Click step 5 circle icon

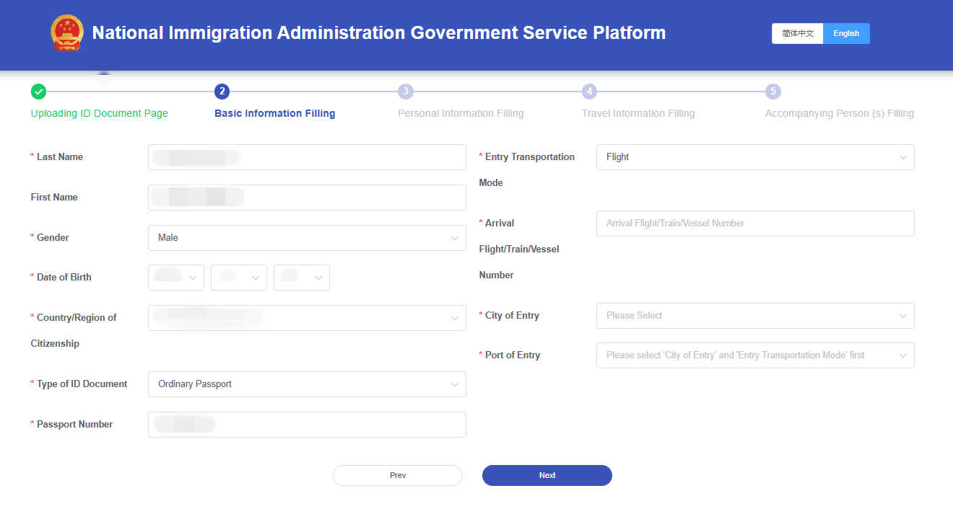click(x=773, y=92)
